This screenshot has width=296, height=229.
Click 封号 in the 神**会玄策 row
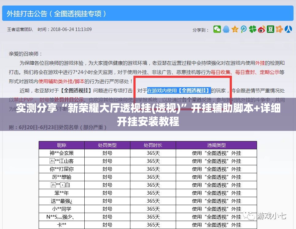pos(107,153)
